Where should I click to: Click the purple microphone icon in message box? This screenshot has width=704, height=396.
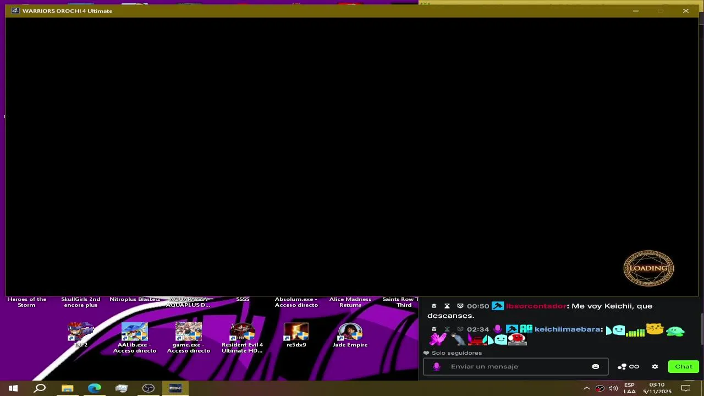point(437,366)
